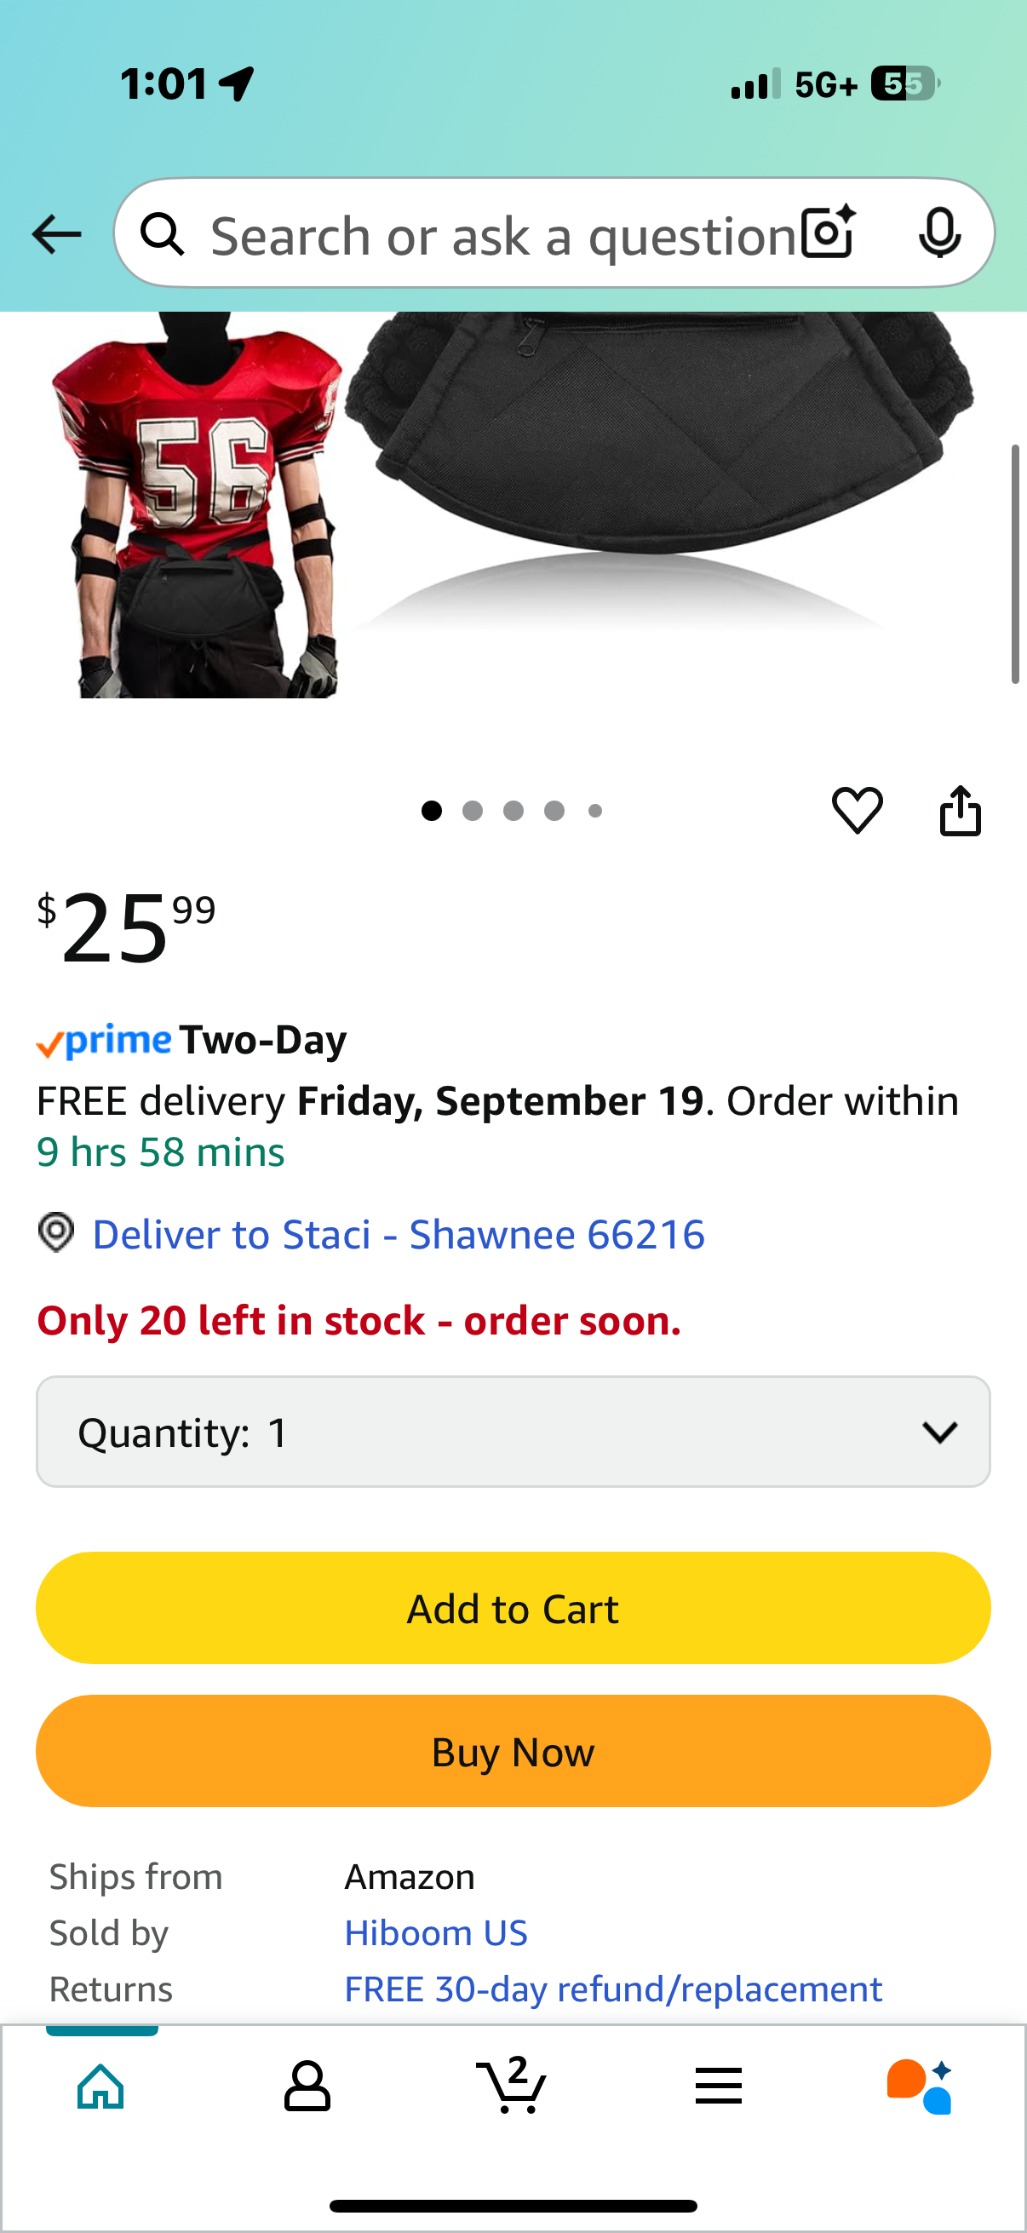Click the Add to Cart button
The height and width of the screenshot is (2233, 1027).
click(513, 1608)
